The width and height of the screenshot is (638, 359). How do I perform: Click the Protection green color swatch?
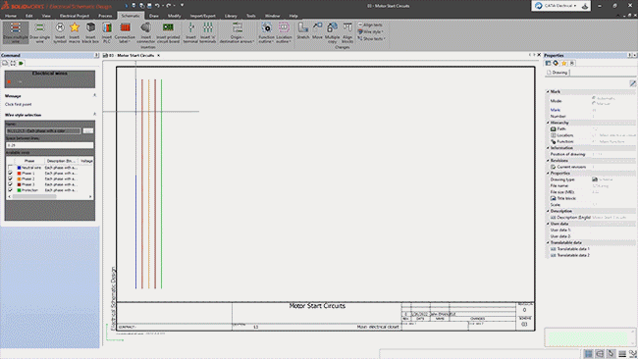click(19, 190)
